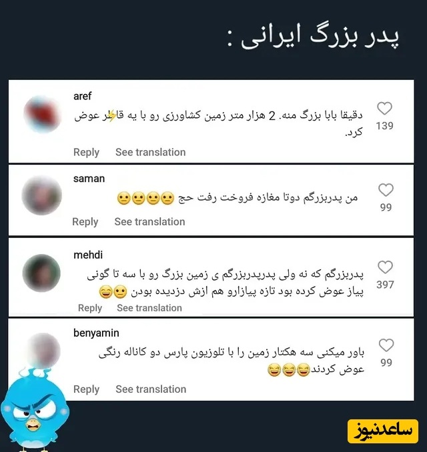This screenshot has height=452, width=427.
Task: Tap heart on mehdi's comment
Action: point(385,267)
